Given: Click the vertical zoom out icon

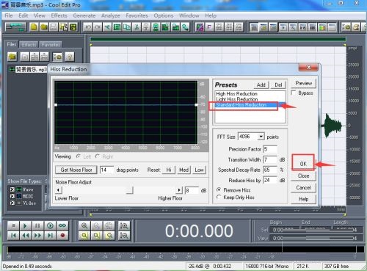Looking at the screenshot, I should coord(124,236).
